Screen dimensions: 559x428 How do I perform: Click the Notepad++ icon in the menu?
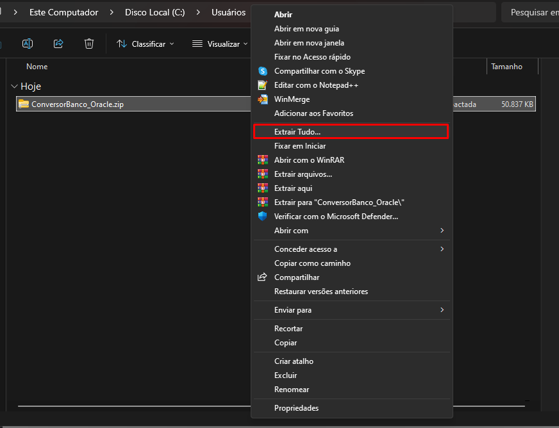(x=262, y=85)
